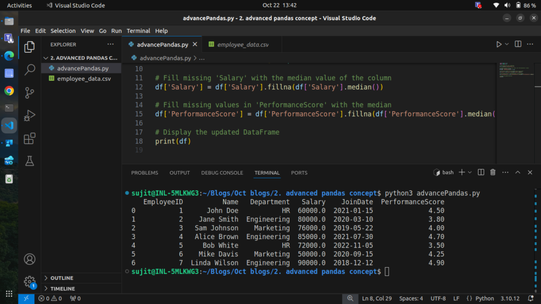The image size is (541, 304).
Task: Open Run and Debug view
Action: point(30,116)
